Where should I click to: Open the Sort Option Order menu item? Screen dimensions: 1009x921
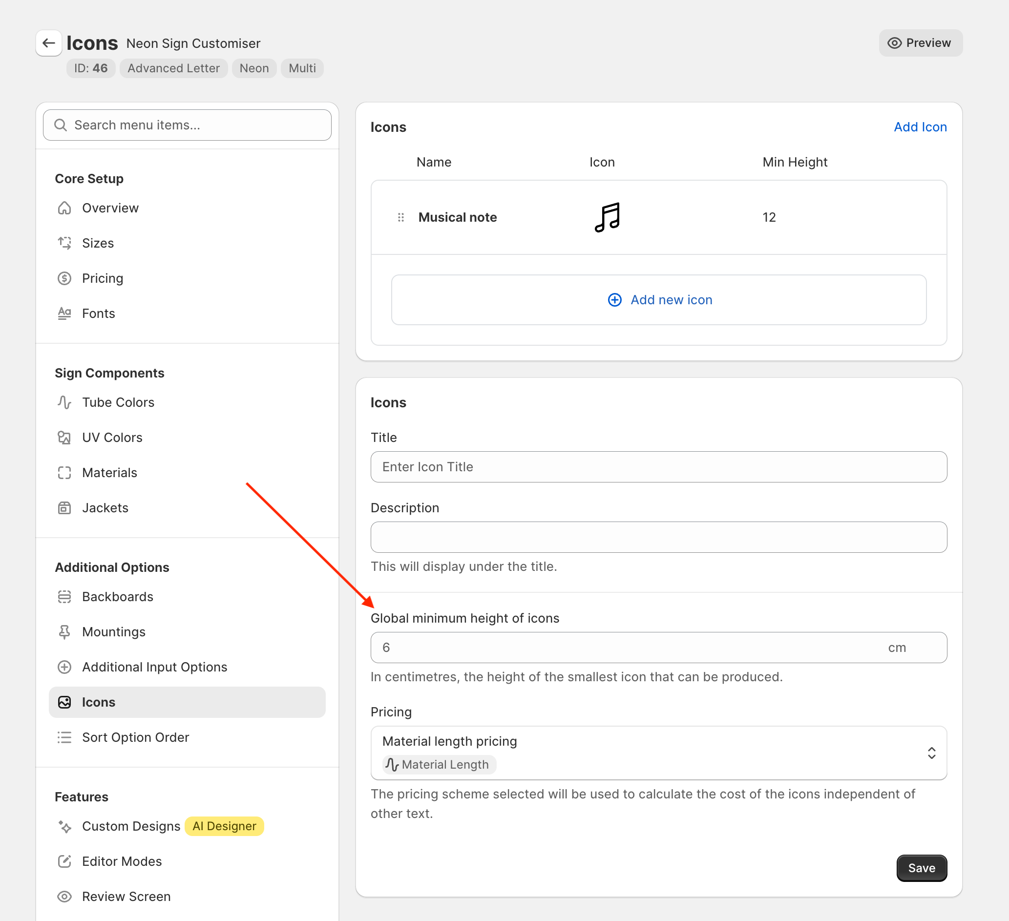point(135,737)
